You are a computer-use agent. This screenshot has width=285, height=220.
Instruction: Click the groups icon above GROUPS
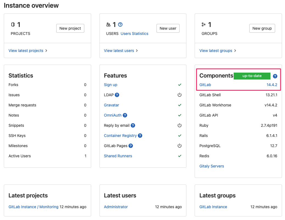pyautogui.click(x=203, y=24)
